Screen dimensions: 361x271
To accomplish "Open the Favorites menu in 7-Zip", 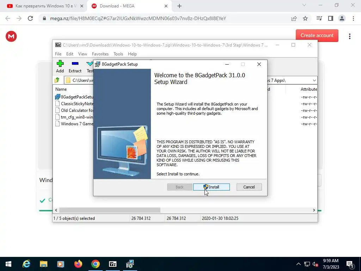I will point(100,54).
